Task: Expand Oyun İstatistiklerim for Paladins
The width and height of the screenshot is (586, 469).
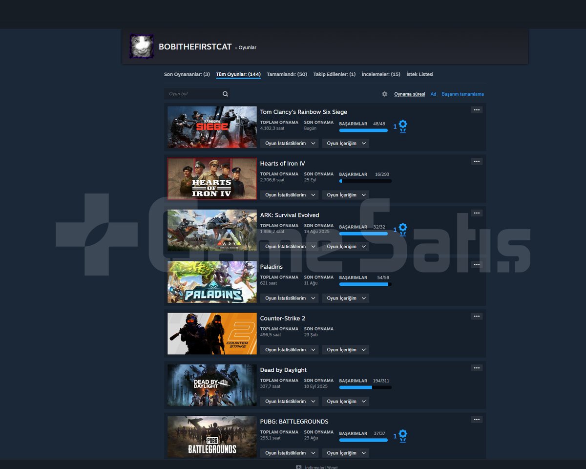Action: [289, 298]
